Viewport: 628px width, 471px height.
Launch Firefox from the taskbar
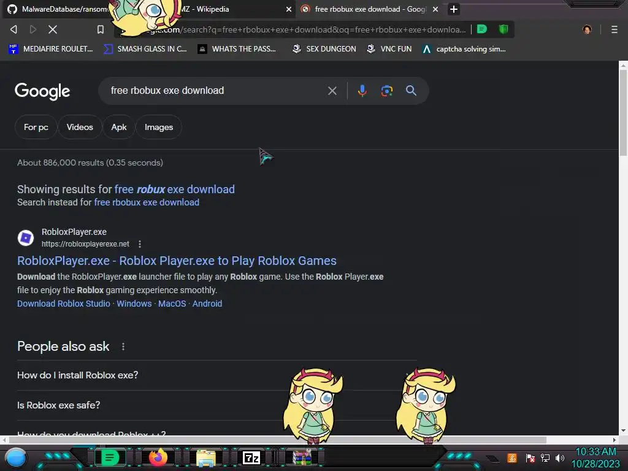[x=158, y=458]
